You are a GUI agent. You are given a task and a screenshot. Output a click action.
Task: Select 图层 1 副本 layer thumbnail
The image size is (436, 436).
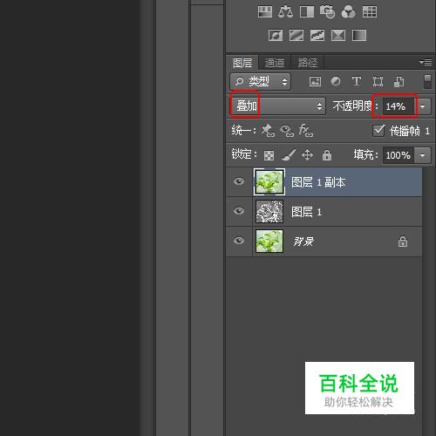(x=269, y=182)
